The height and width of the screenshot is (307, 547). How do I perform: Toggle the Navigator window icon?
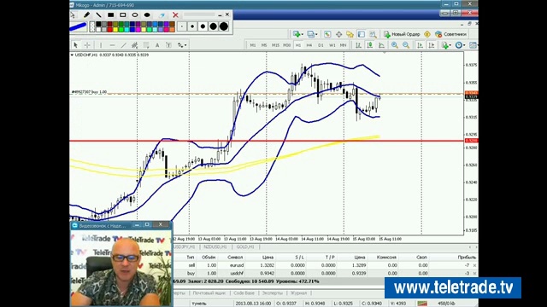click(x=350, y=34)
